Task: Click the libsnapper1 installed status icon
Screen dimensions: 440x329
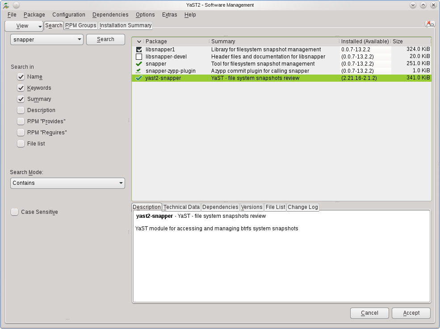Action: point(139,50)
